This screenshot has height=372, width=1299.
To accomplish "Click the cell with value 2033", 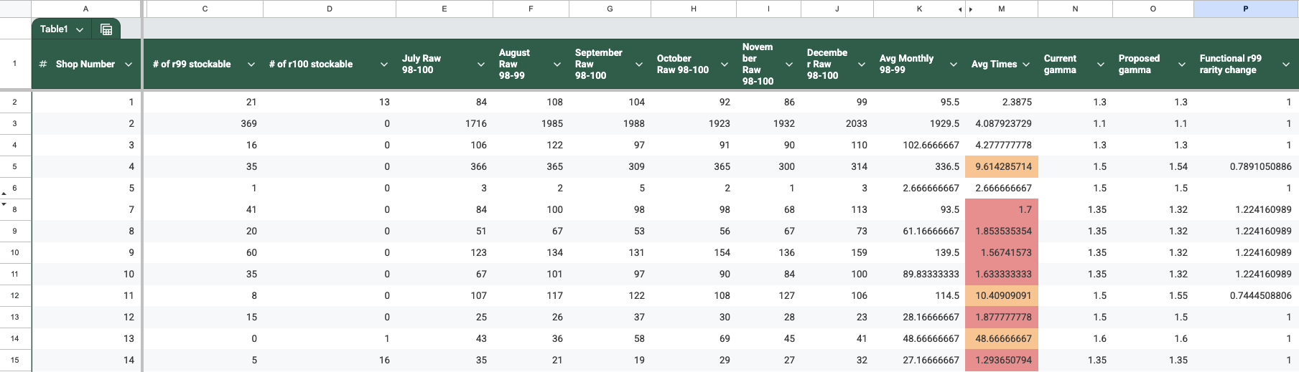I will (837, 123).
